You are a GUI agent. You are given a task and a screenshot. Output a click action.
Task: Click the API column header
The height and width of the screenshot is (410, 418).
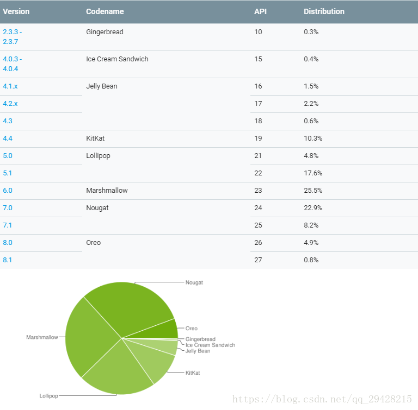260,11
